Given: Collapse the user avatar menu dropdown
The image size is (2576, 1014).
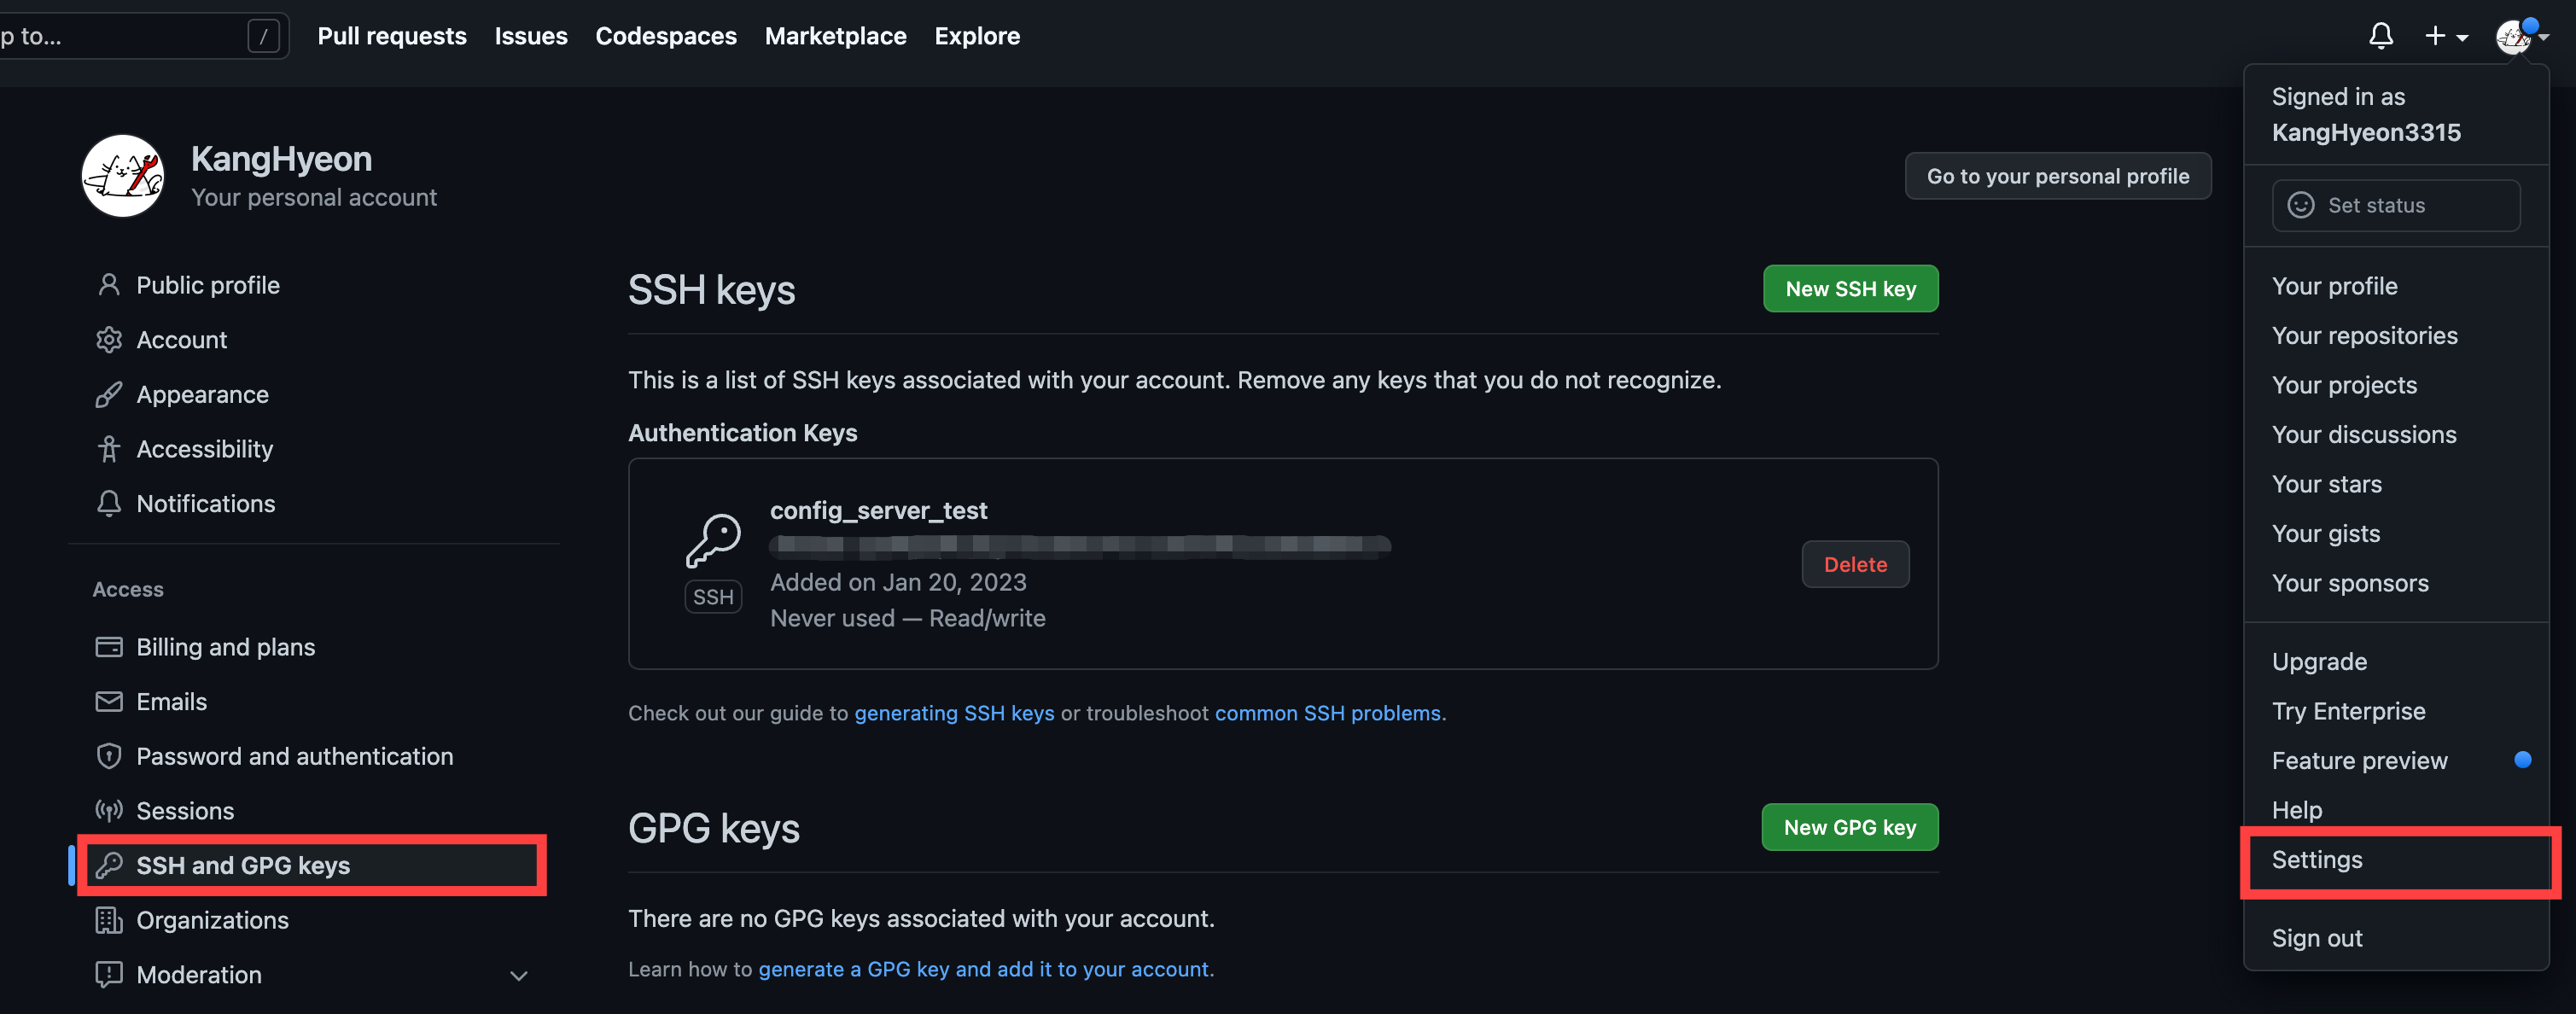Looking at the screenshot, I should [2520, 36].
